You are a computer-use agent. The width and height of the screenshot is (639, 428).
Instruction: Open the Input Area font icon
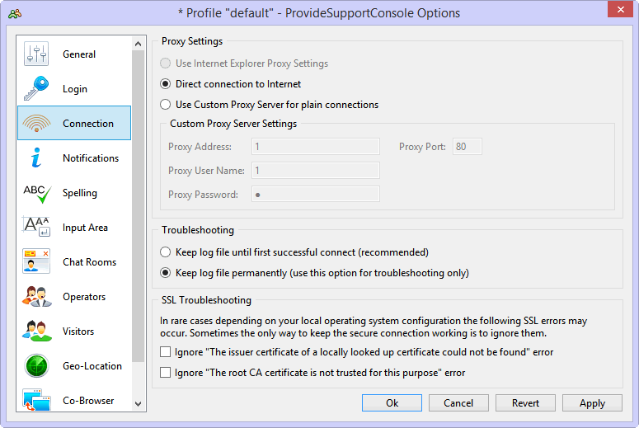click(36, 227)
